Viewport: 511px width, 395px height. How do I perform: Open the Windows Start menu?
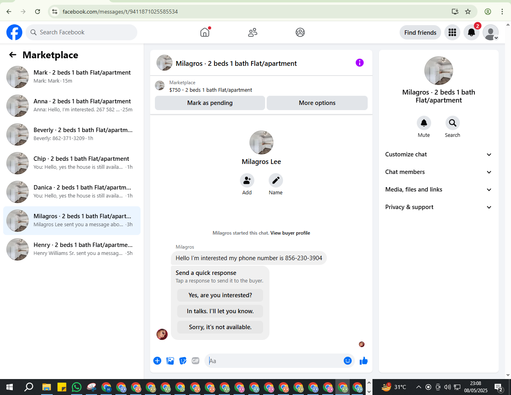(x=10, y=387)
